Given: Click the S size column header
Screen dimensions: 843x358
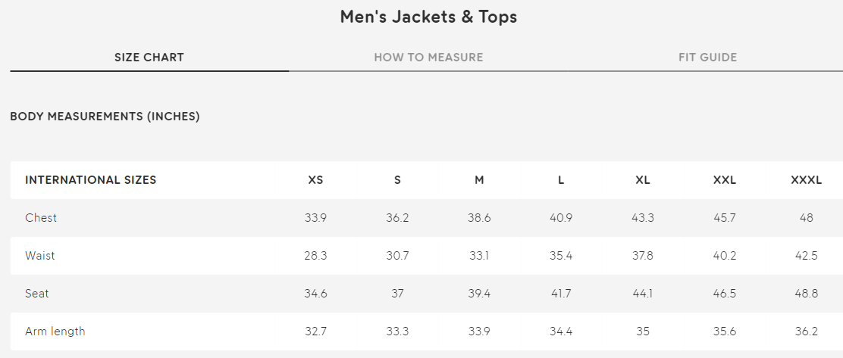Looking at the screenshot, I should [397, 180].
